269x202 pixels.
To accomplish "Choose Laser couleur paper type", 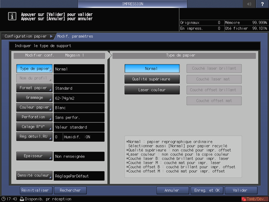I will [x=152, y=90].
